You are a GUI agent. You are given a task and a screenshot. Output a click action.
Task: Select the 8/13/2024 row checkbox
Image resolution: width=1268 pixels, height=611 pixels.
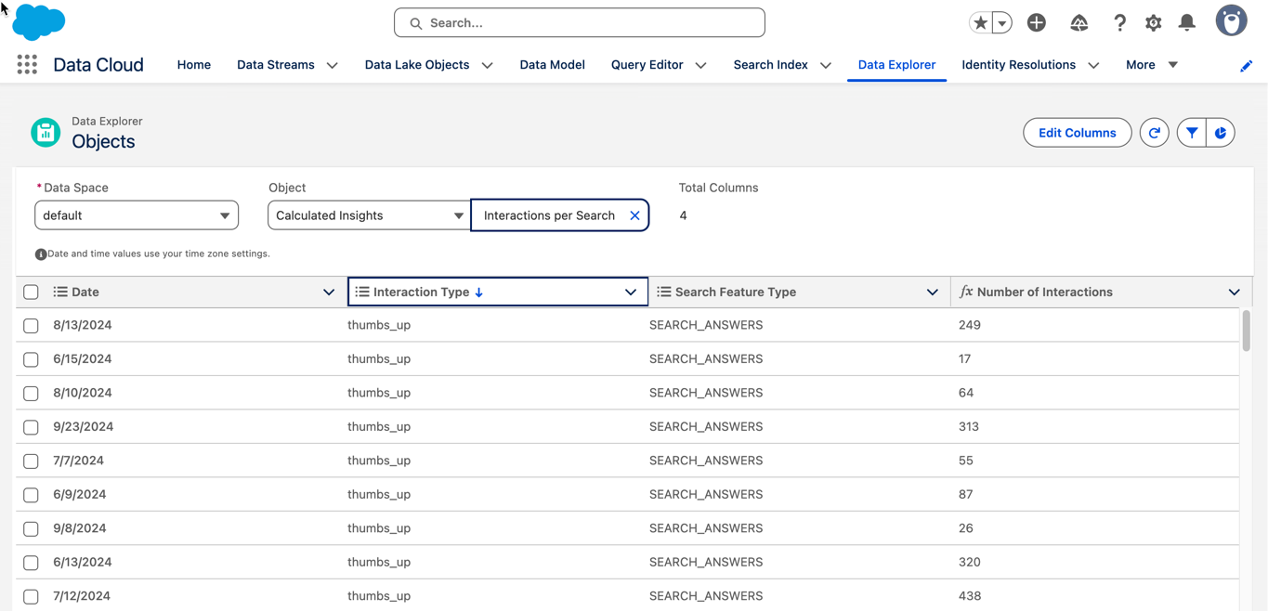(x=31, y=326)
